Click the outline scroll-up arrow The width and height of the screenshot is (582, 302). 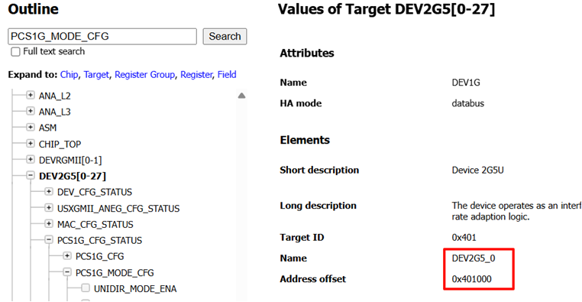(241, 96)
